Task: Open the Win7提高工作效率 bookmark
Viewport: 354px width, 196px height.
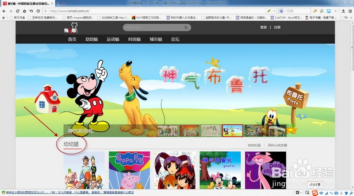Action: point(146,17)
